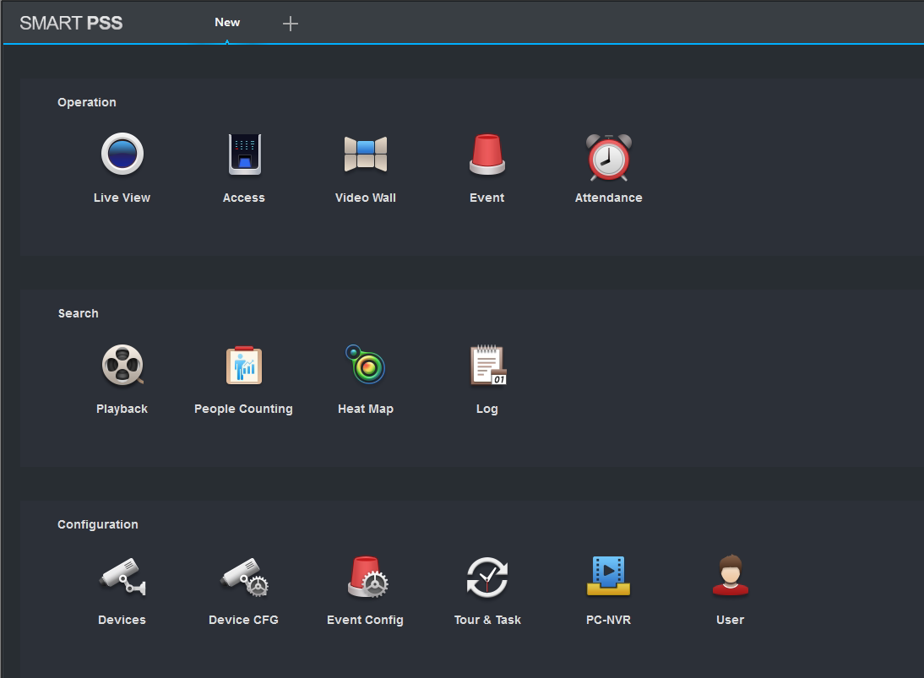
Task: Select the Device CFG icon
Action: pos(244,578)
